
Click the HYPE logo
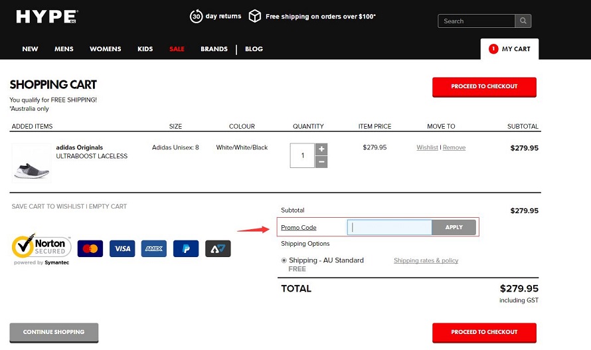pos(47,17)
